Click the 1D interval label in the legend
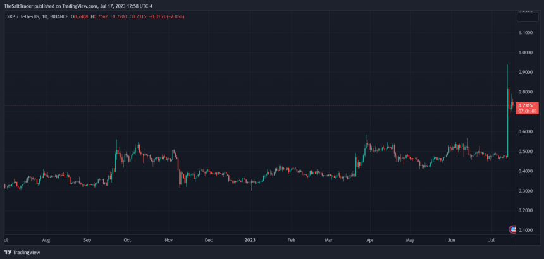This screenshot has width=544, height=259. [44, 16]
